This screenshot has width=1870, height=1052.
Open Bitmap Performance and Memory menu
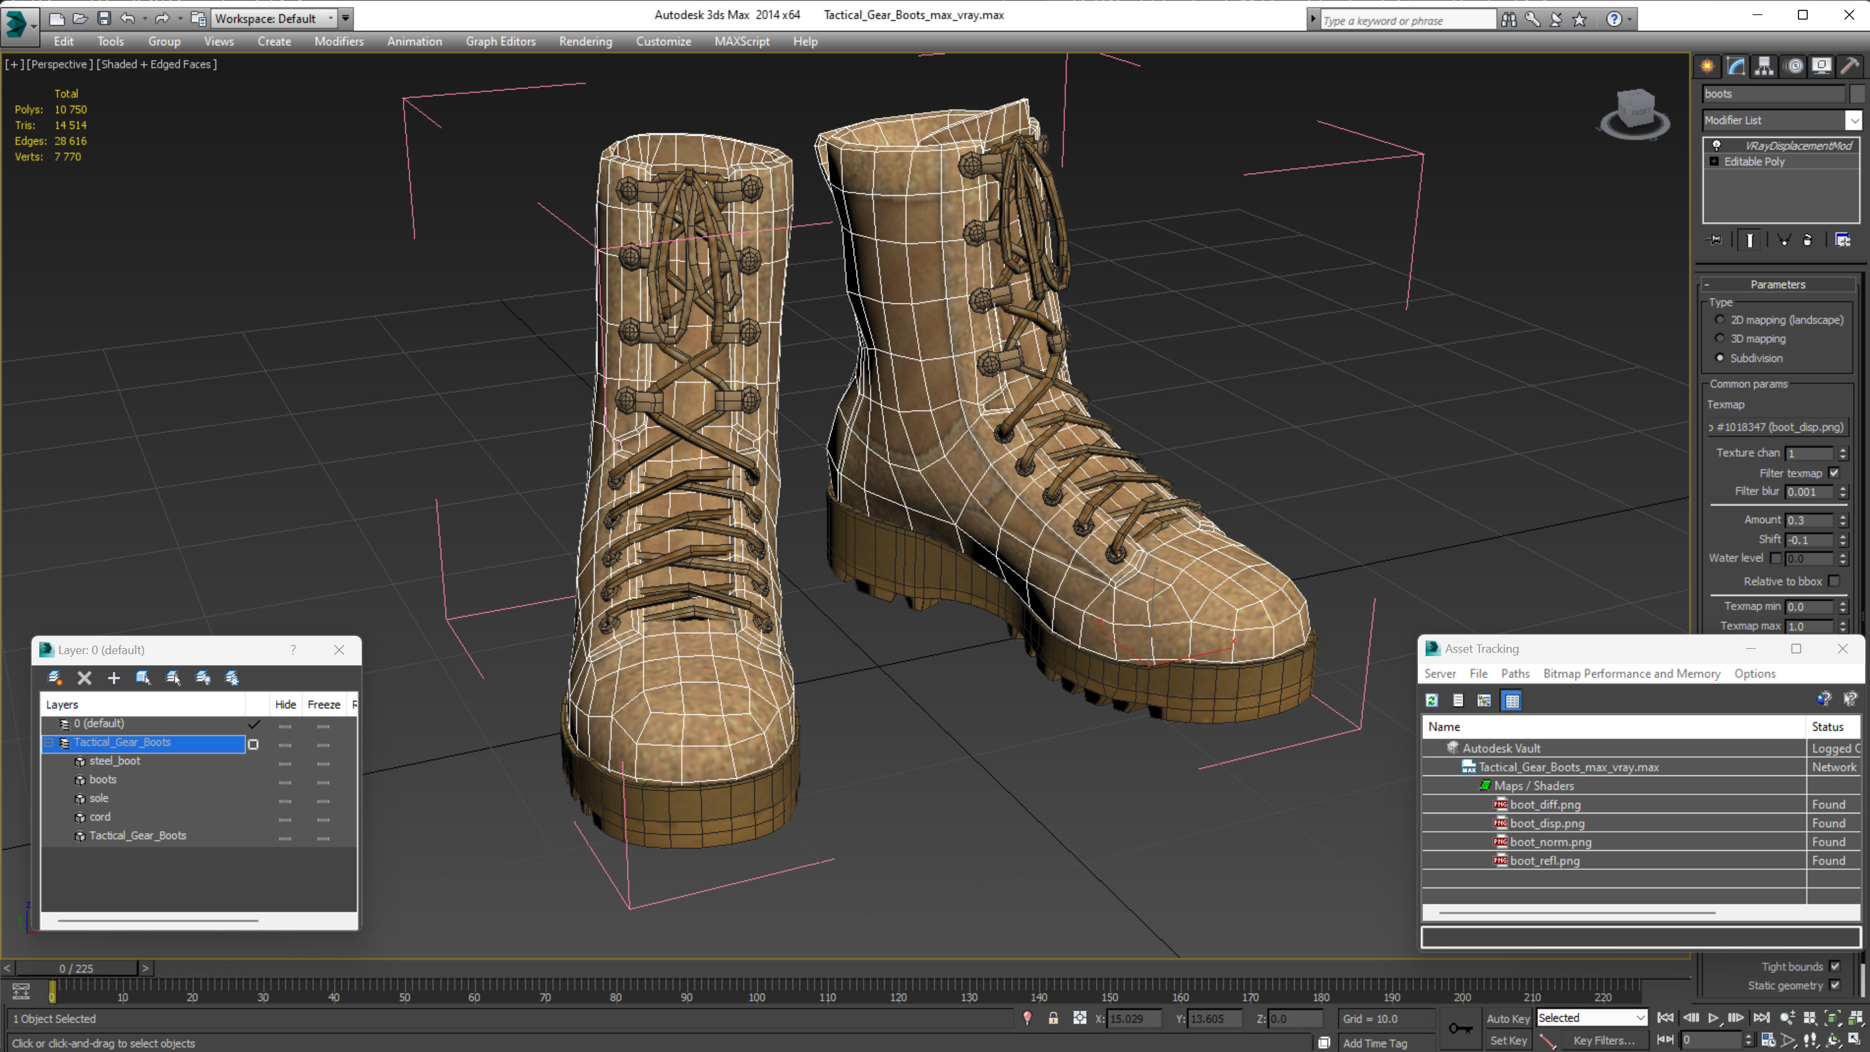tap(1631, 674)
